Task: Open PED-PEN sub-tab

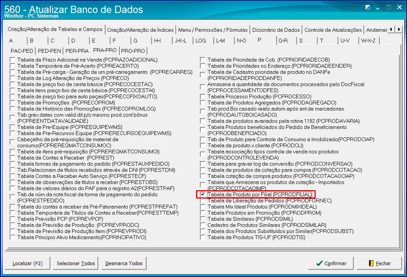Action: point(49,51)
